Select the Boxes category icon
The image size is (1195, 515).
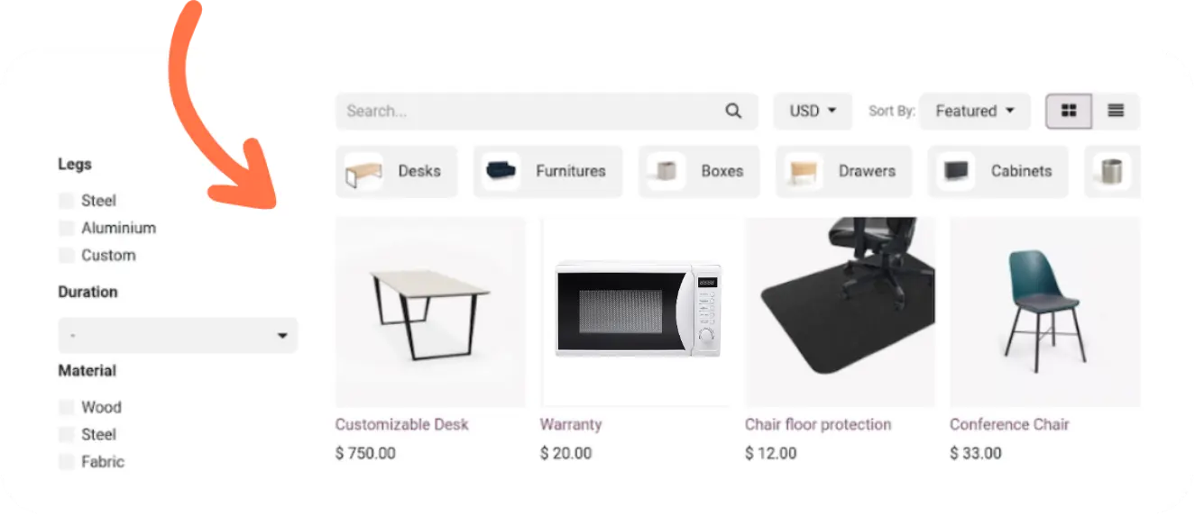click(666, 171)
